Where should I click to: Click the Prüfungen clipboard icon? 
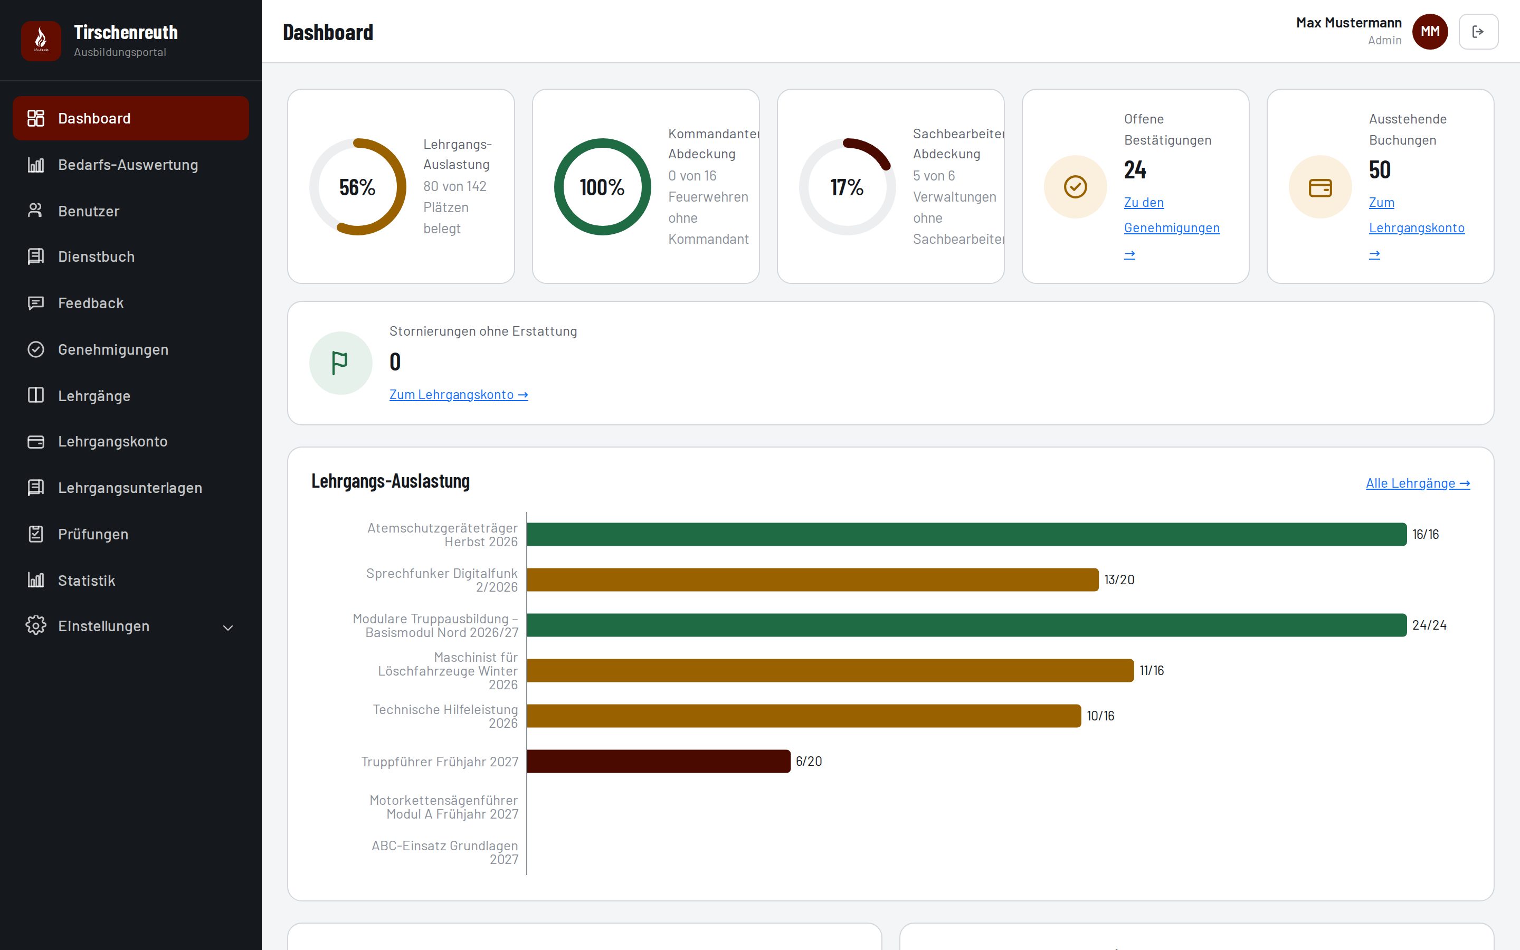point(36,534)
